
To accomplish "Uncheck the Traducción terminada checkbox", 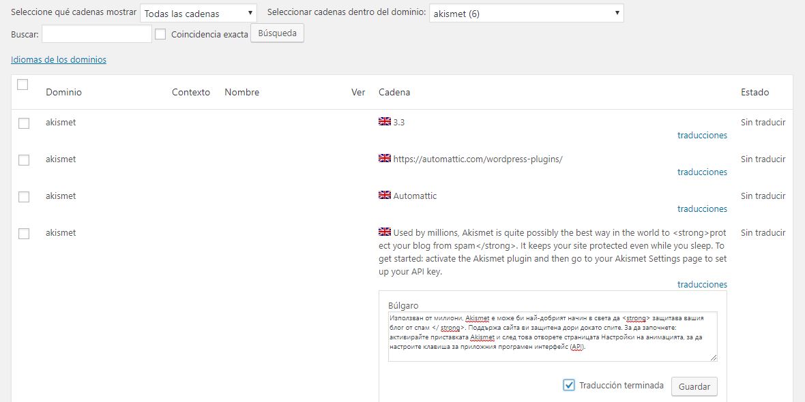I will pos(568,385).
